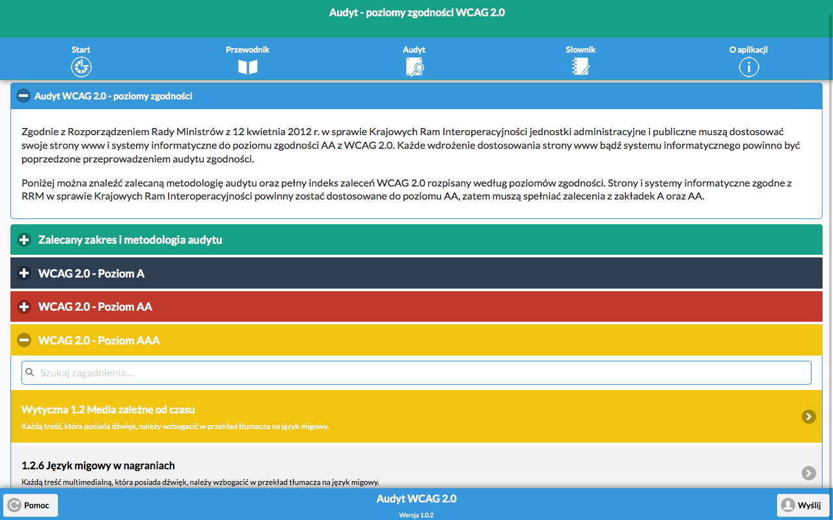
Task: Expand the WCAG 2.0 - Poziom A section
Action: (416, 274)
